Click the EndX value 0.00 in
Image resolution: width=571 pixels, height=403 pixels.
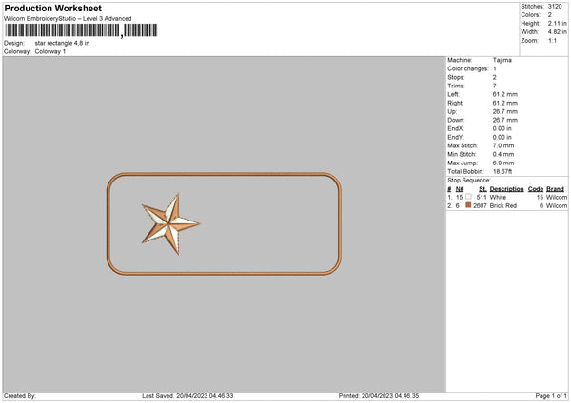pos(502,128)
